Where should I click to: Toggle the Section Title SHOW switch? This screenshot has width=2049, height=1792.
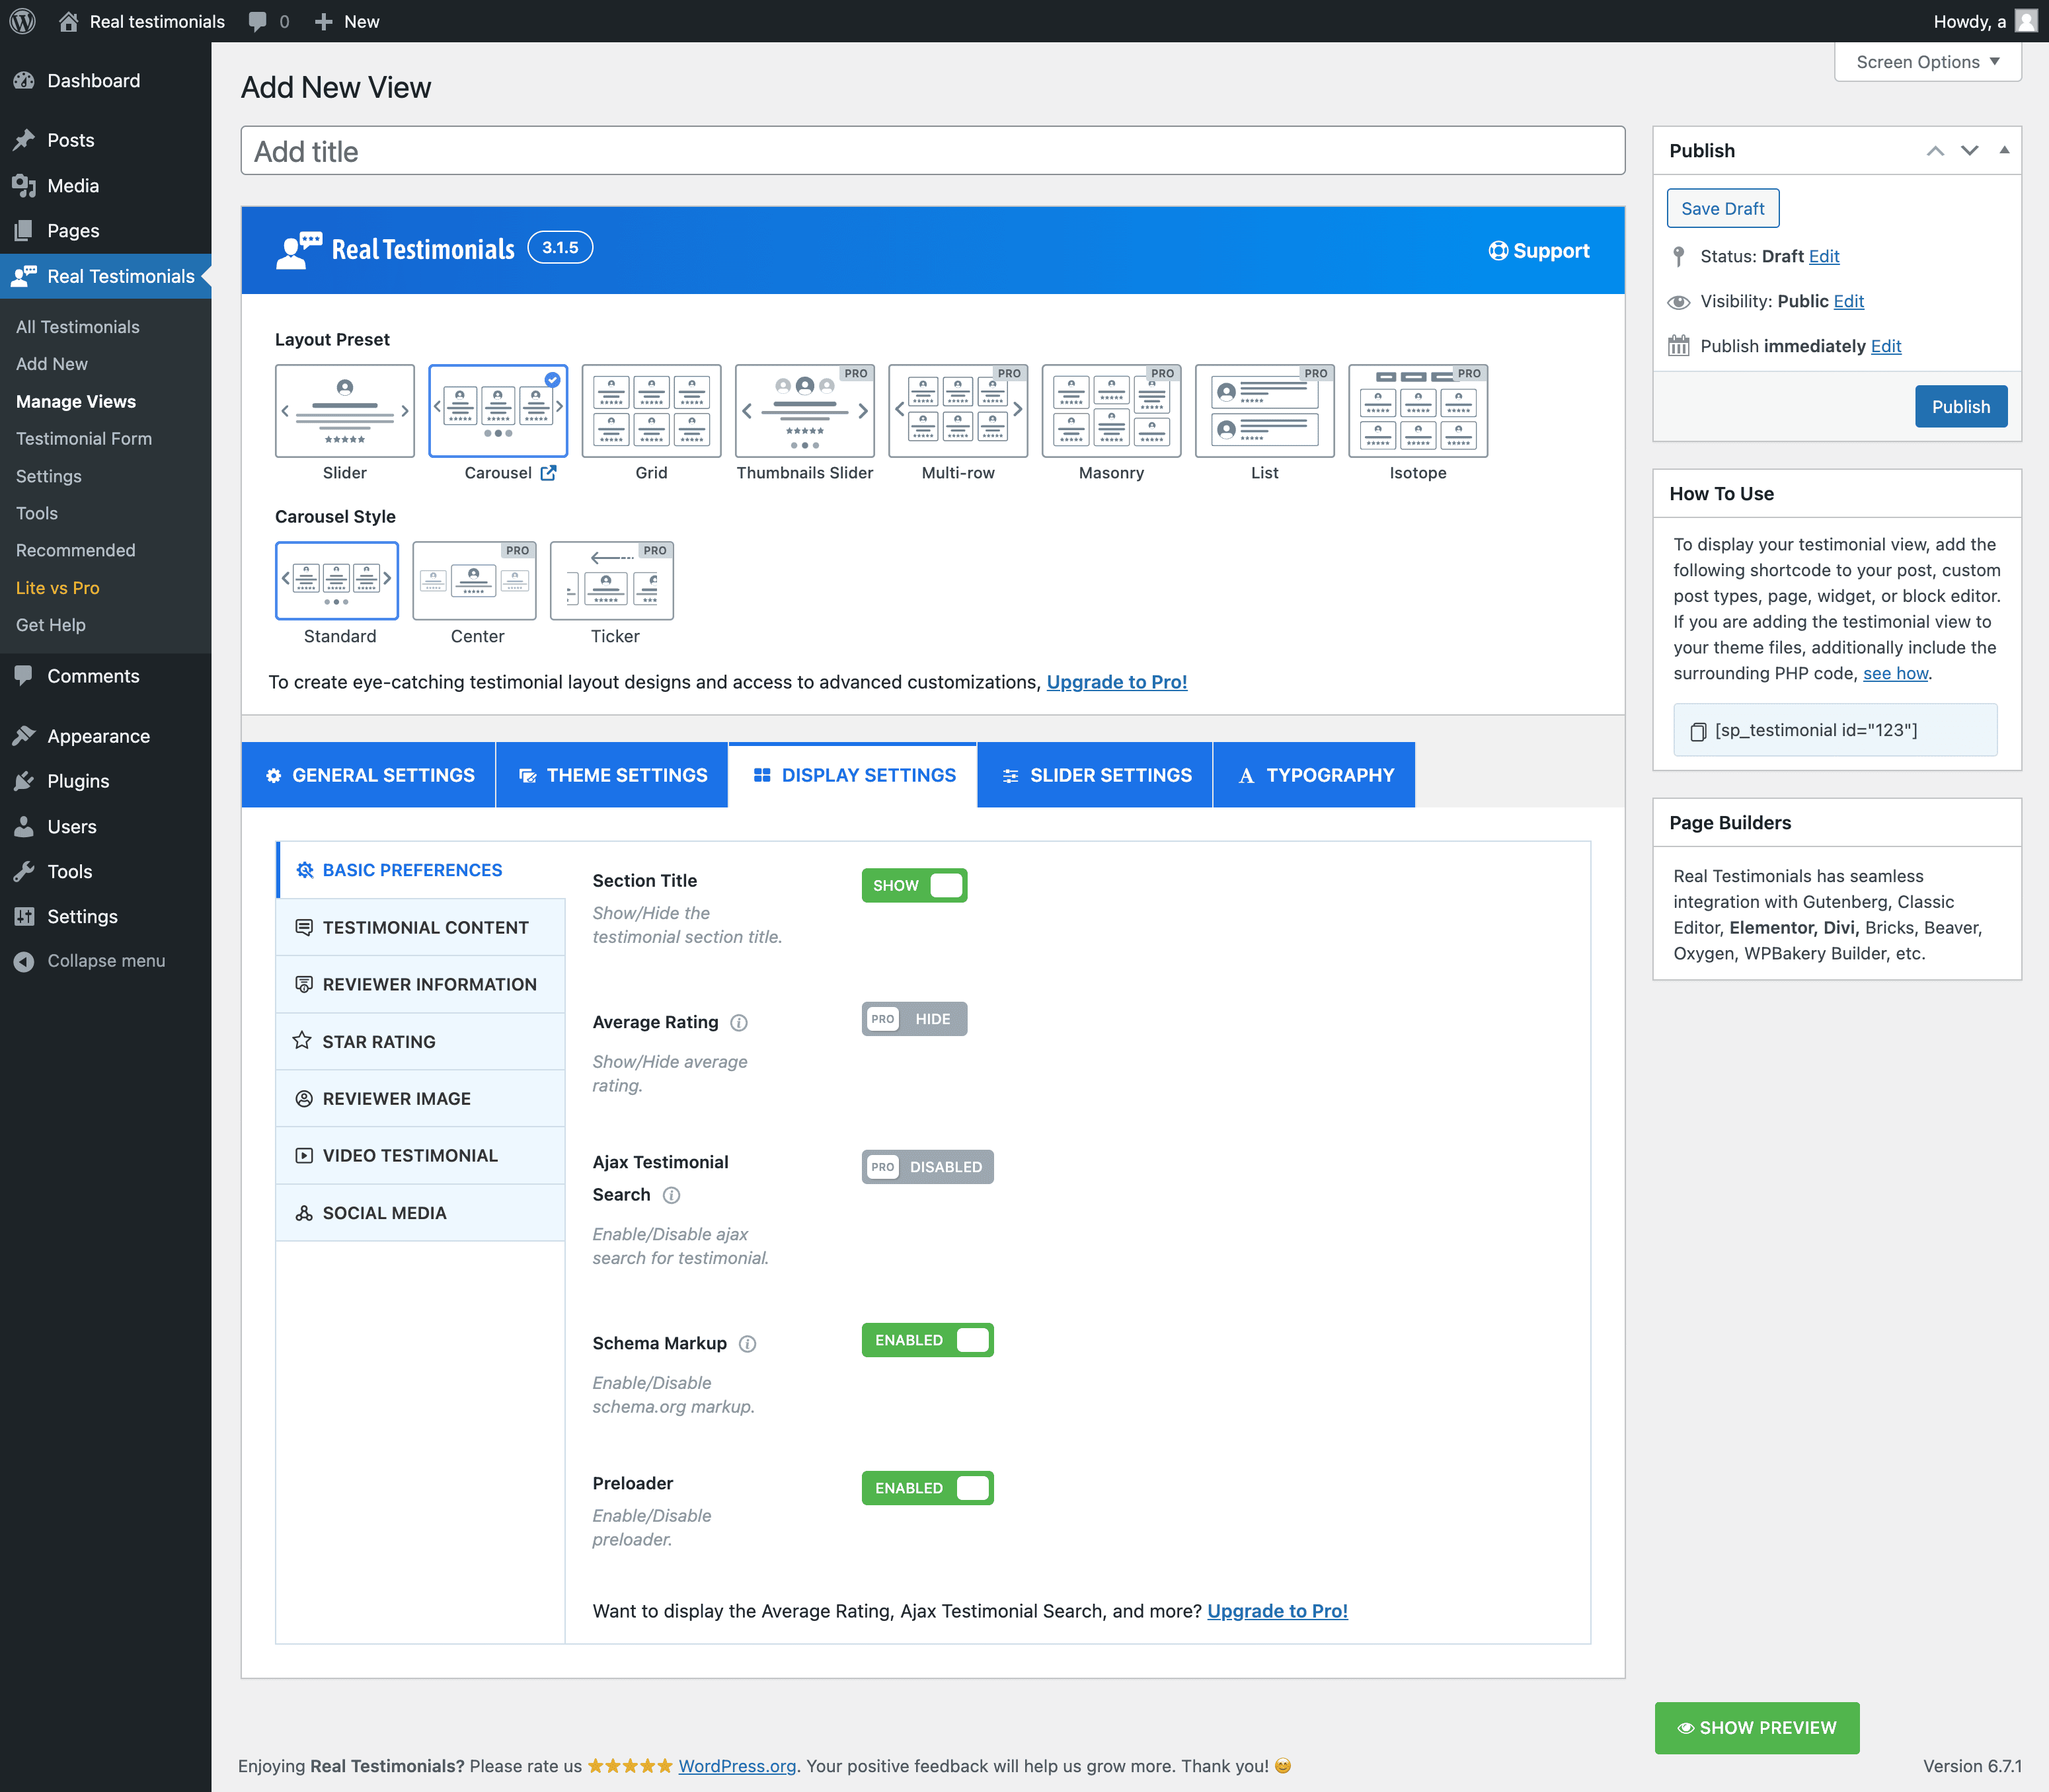click(914, 886)
